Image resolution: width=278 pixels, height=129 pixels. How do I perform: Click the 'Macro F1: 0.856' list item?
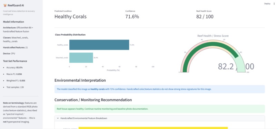14,74
